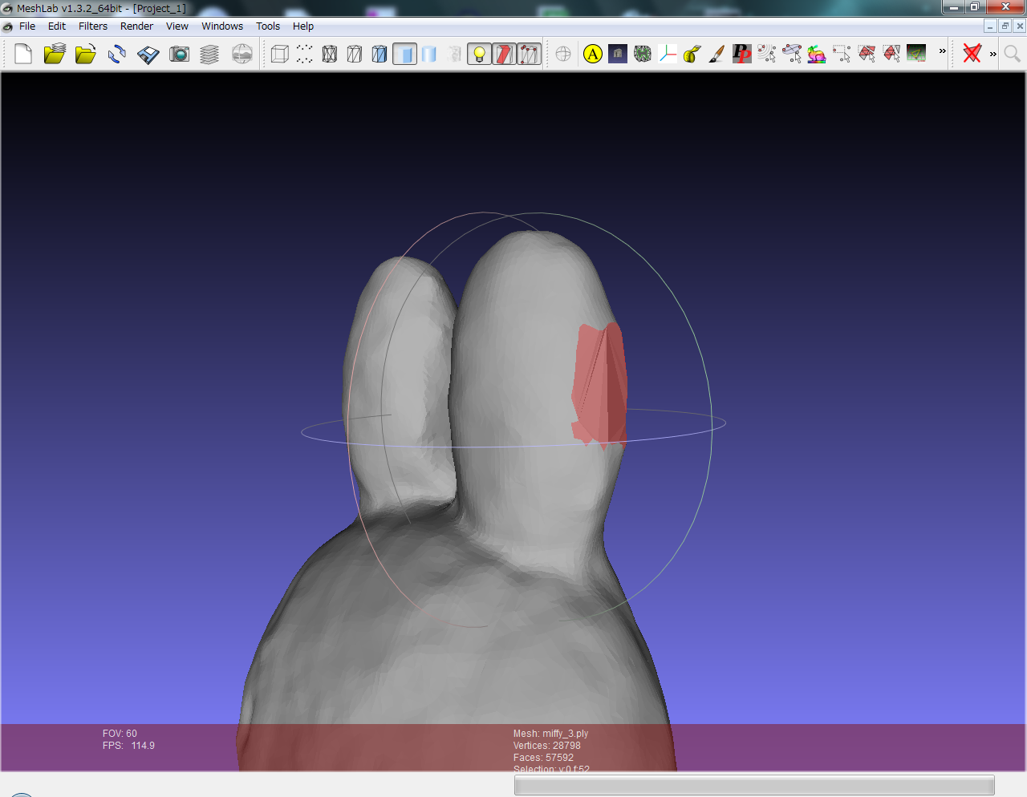Click the FOV: 60 readout
The width and height of the screenshot is (1027, 797).
click(x=120, y=734)
